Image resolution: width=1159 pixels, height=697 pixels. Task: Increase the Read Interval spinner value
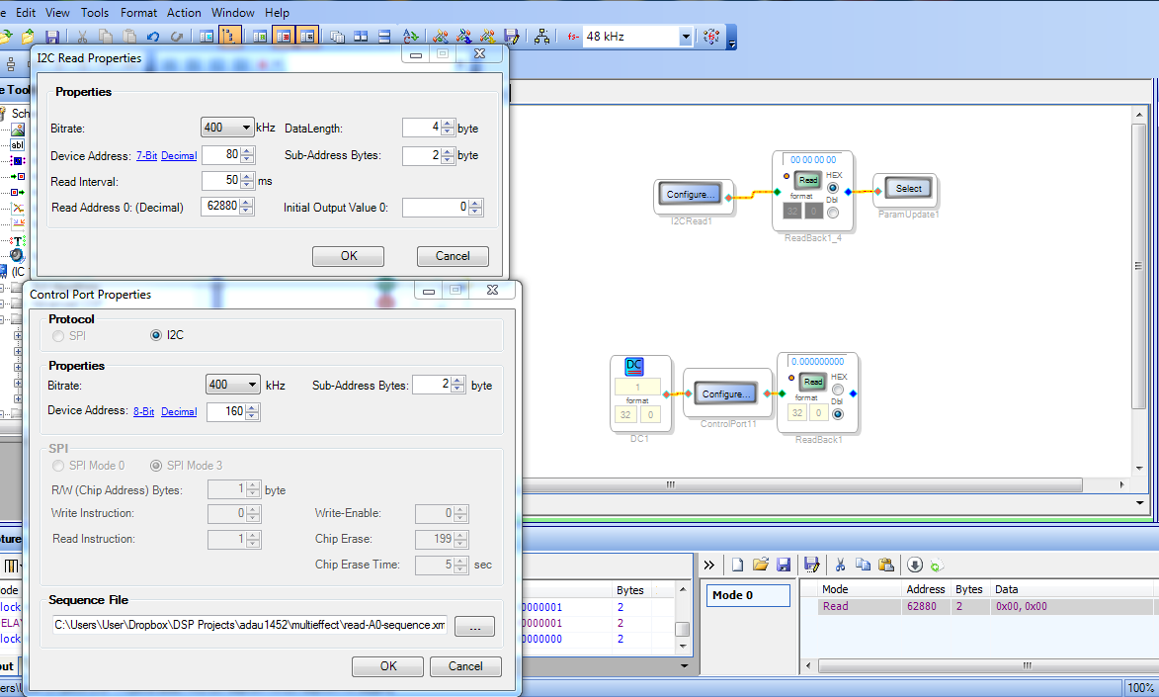click(247, 176)
